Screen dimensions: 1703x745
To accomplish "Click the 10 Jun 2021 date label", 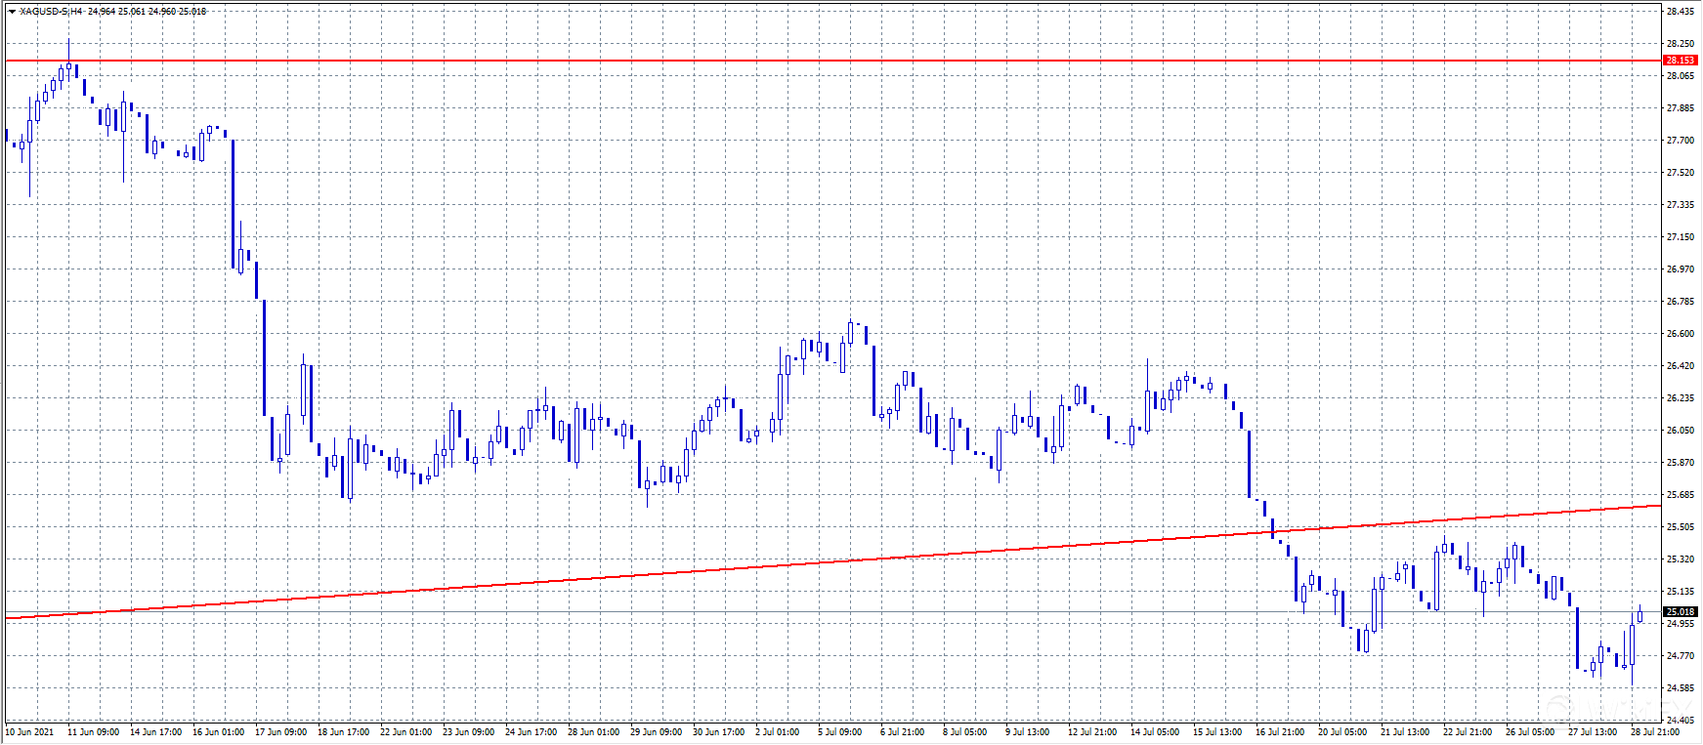I will click(30, 731).
